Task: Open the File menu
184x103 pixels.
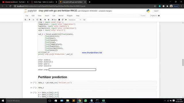Action: coord(27,16)
